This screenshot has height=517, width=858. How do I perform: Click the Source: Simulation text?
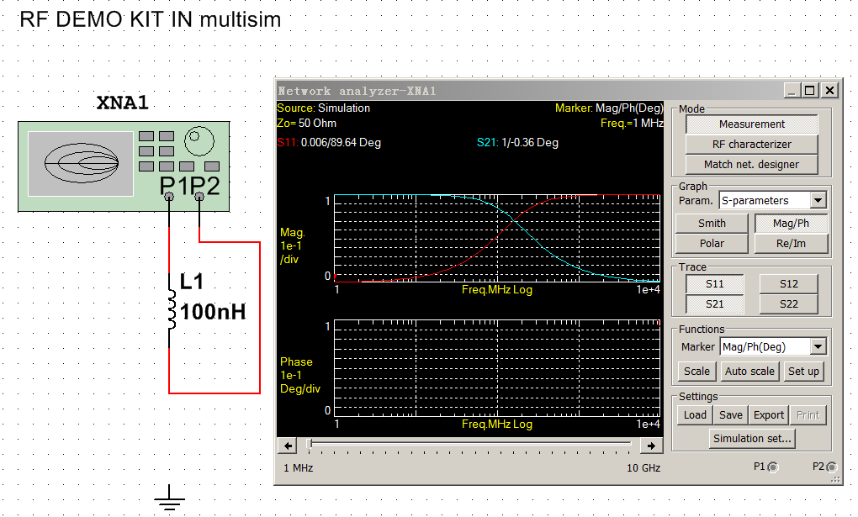pos(323,108)
